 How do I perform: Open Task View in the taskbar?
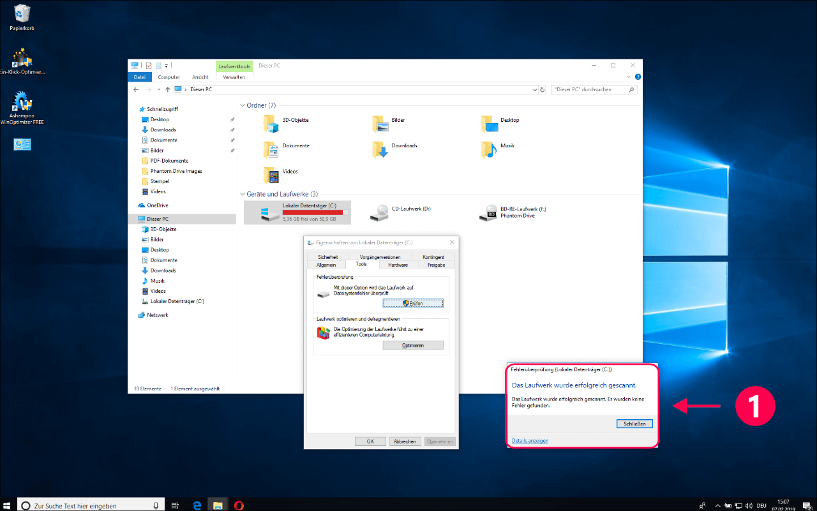coord(176,505)
